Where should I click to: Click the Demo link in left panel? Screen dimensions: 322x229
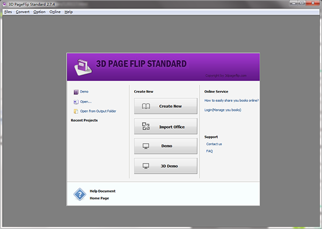pyautogui.click(x=84, y=92)
